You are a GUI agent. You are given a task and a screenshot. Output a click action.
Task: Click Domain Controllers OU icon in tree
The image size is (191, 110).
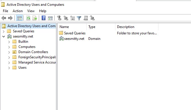[14, 52]
